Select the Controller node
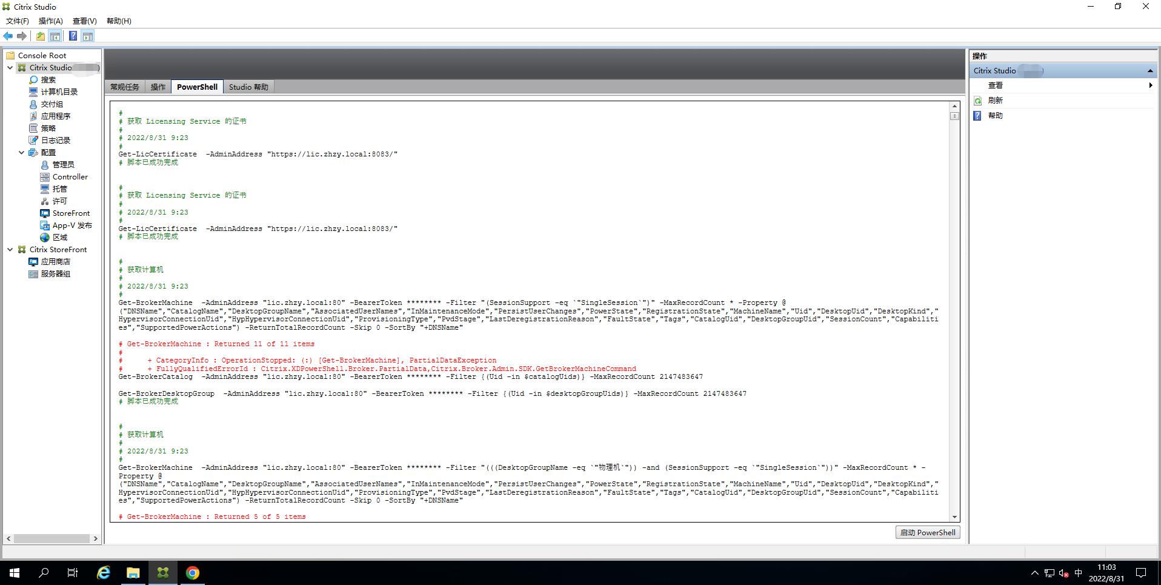The width and height of the screenshot is (1161, 585). coord(70,176)
